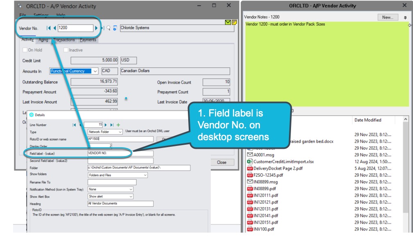Image resolution: width=413 pixels, height=251 pixels.
Task: Toggle the On Hold checkbox
Action: [25, 50]
